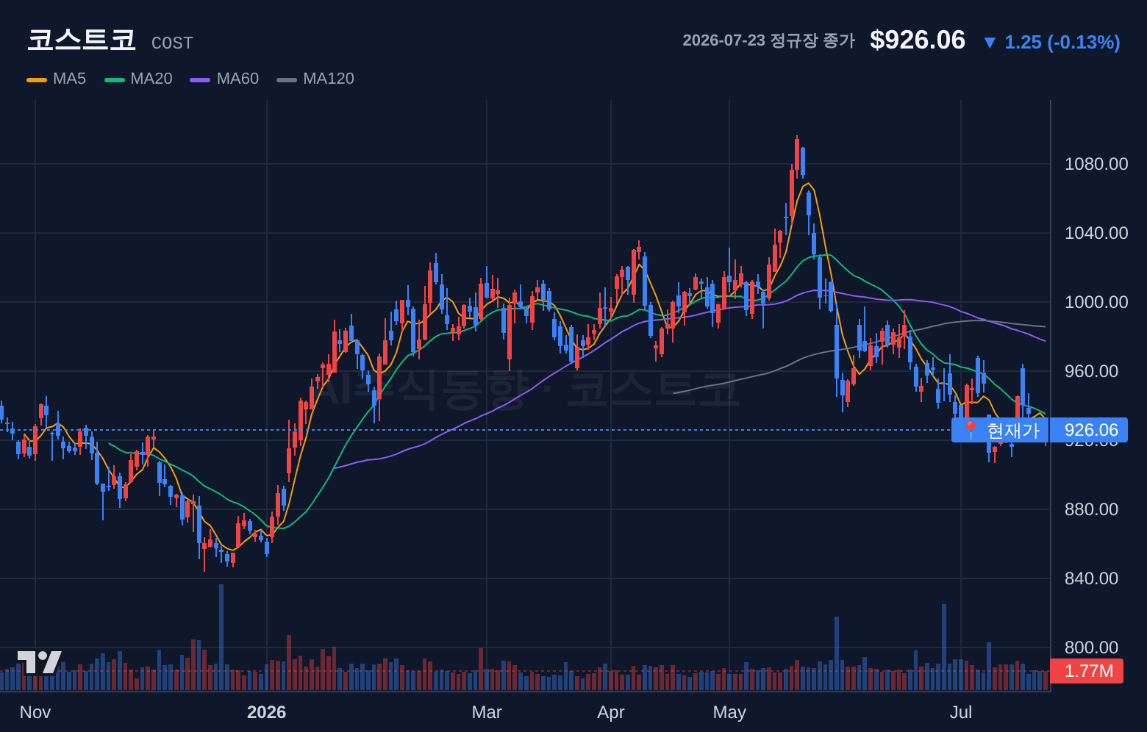Toggle the MA120 moving average legend
Screen dimensions: 1147x732
[x=315, y=79]
